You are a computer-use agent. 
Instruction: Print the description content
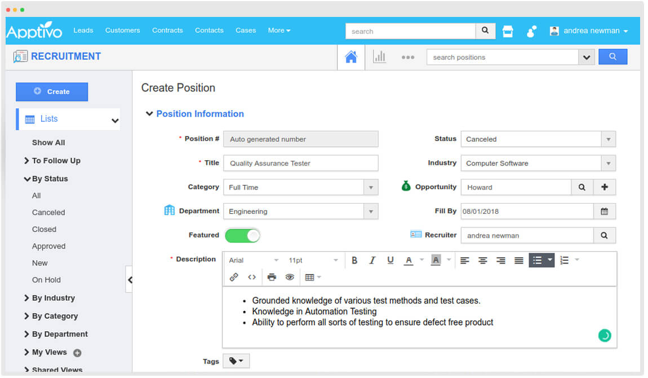tap(272, 277)
